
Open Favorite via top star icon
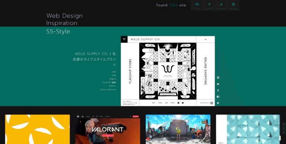[x=221, y=5]
